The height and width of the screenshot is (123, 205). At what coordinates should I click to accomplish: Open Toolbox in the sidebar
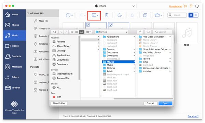[x=14, y=88]
